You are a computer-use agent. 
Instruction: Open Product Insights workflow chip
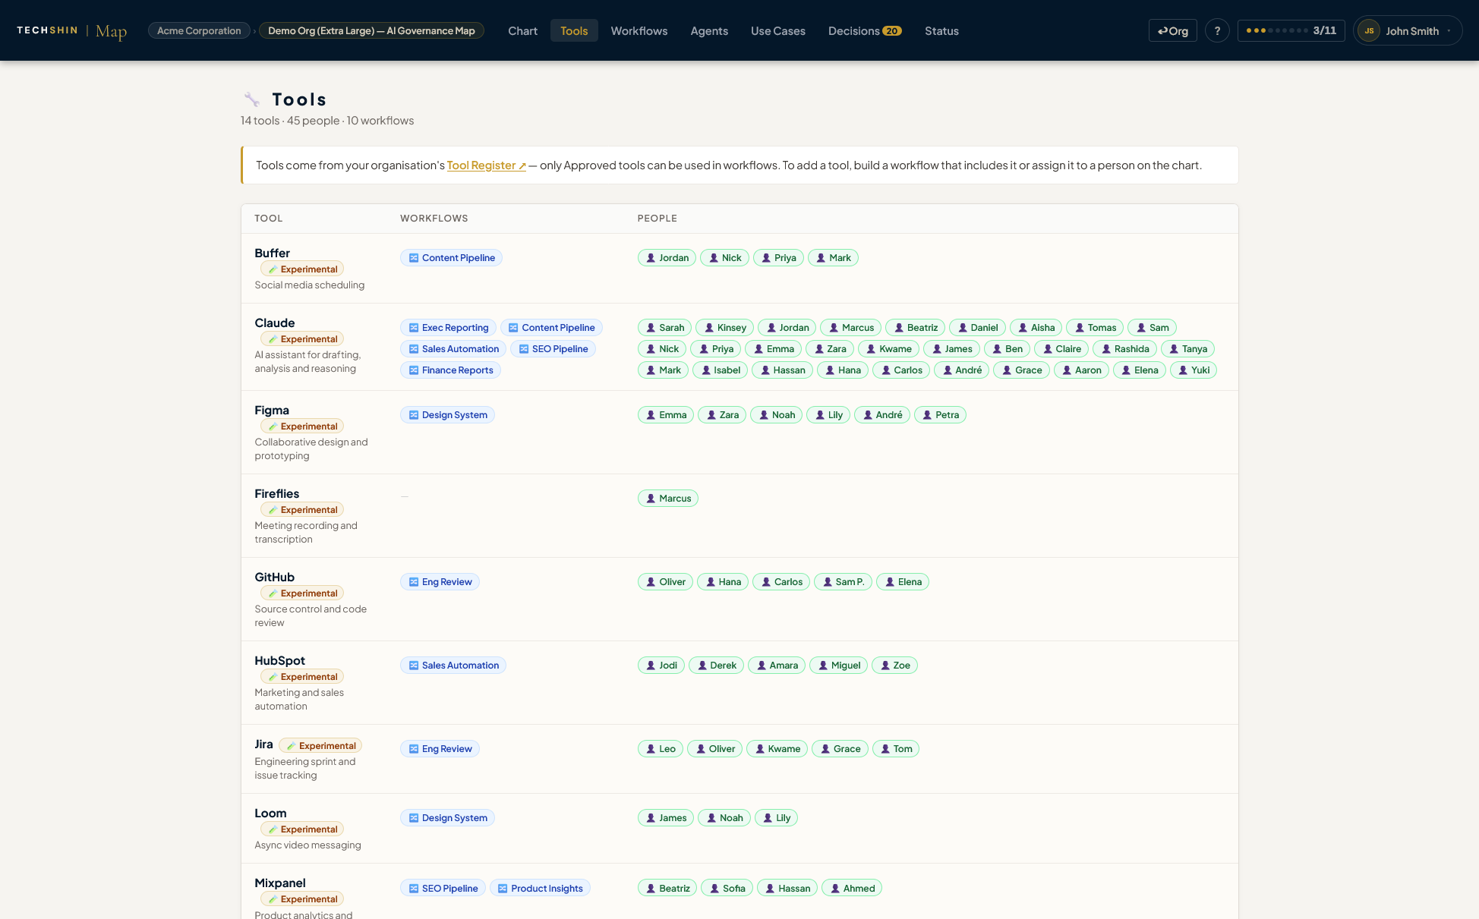540,889
